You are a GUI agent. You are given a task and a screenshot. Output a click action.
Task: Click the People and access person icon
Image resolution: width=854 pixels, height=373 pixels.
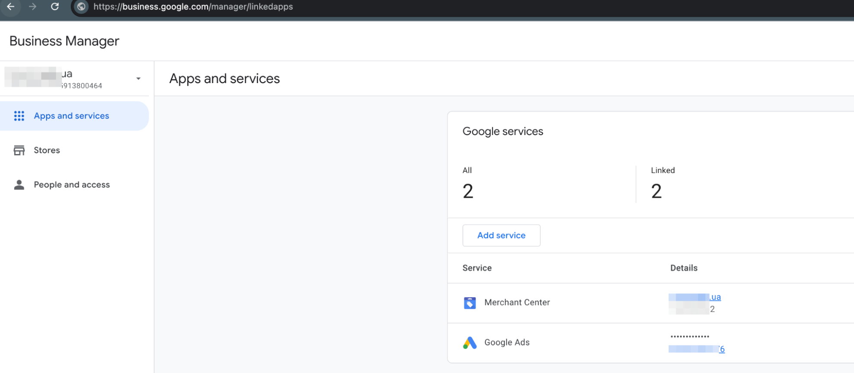pyautogui.click(x=19, y=185)
